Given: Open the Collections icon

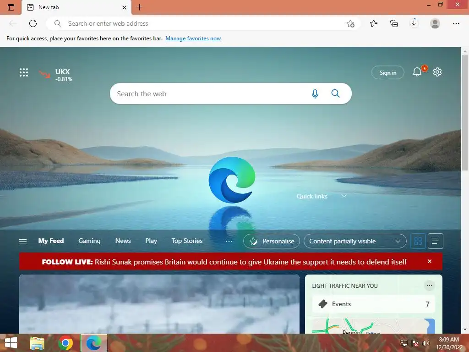Looking at the screenshot, I should [394, 23].
